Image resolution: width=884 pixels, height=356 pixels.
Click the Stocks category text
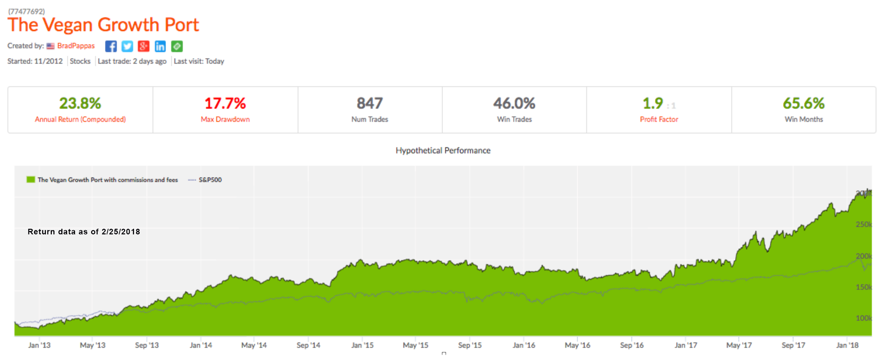[80, 61]
